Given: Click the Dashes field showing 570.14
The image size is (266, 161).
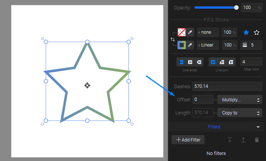Looking at the screenshot, I should [x=227, y=86].
